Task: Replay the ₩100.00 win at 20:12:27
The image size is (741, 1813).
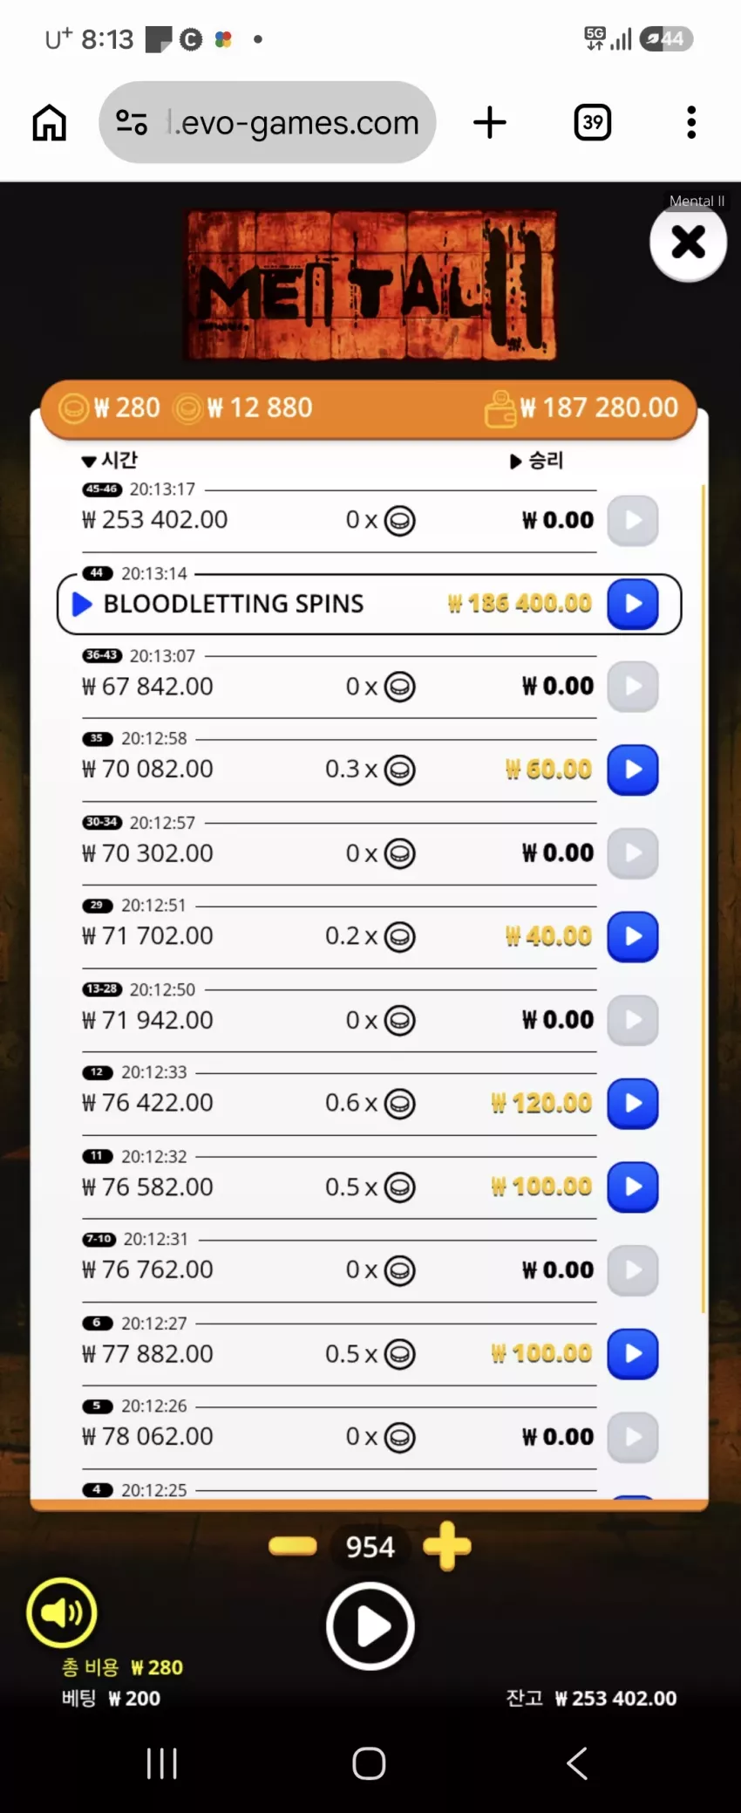Action: [633, 1354]
